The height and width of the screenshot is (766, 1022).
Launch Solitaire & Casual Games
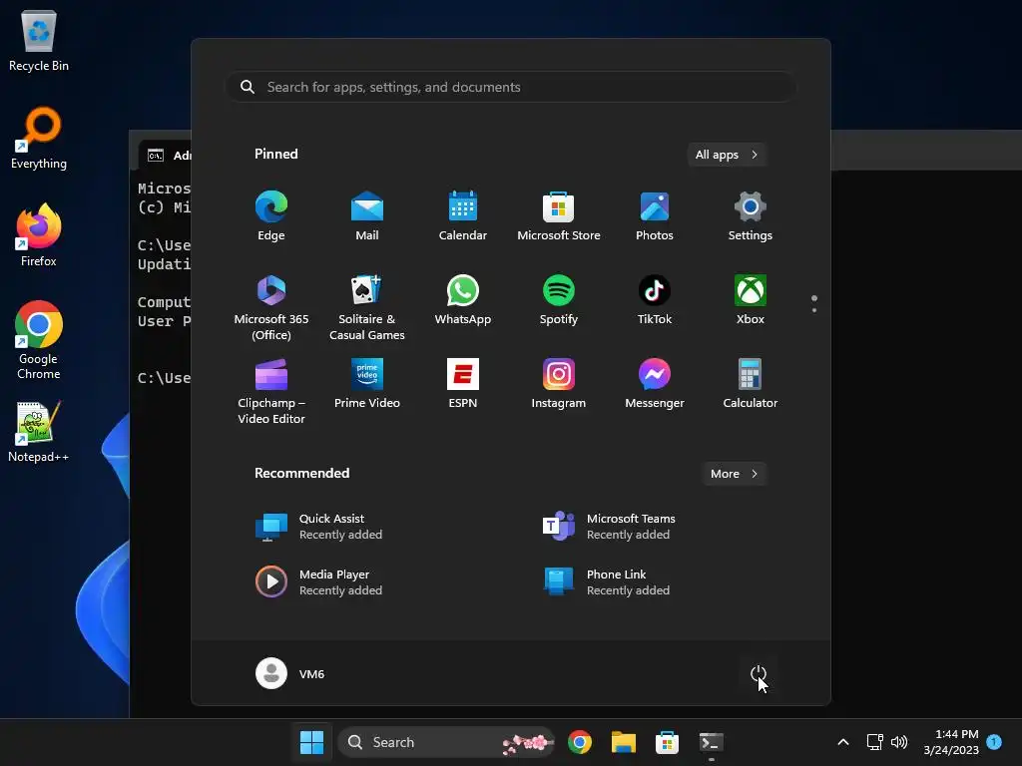point(367,307)
